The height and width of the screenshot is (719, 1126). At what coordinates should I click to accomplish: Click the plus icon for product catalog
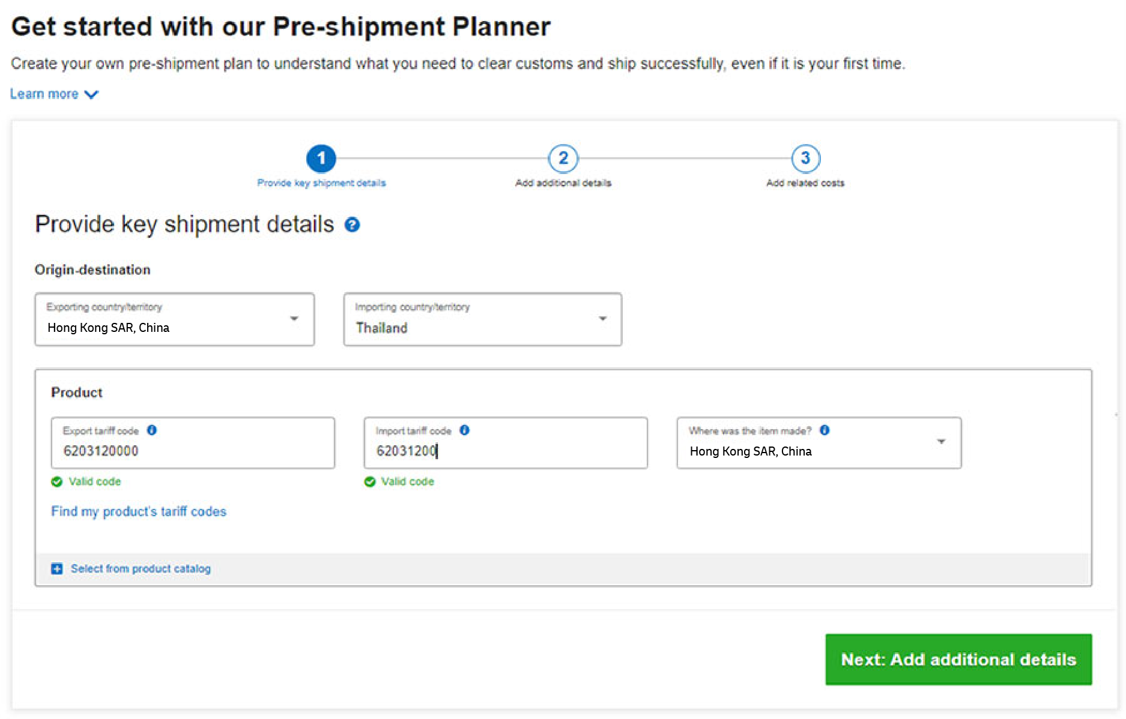[57, 568]
